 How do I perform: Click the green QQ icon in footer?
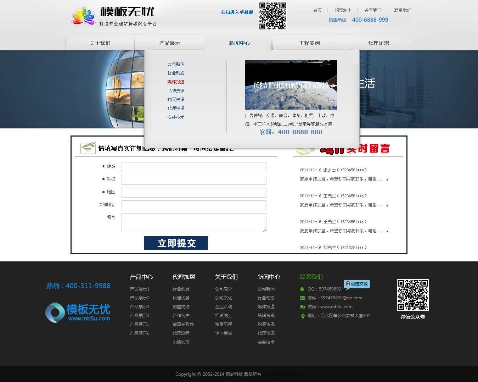pyautogui.click(x=302, y=289)
